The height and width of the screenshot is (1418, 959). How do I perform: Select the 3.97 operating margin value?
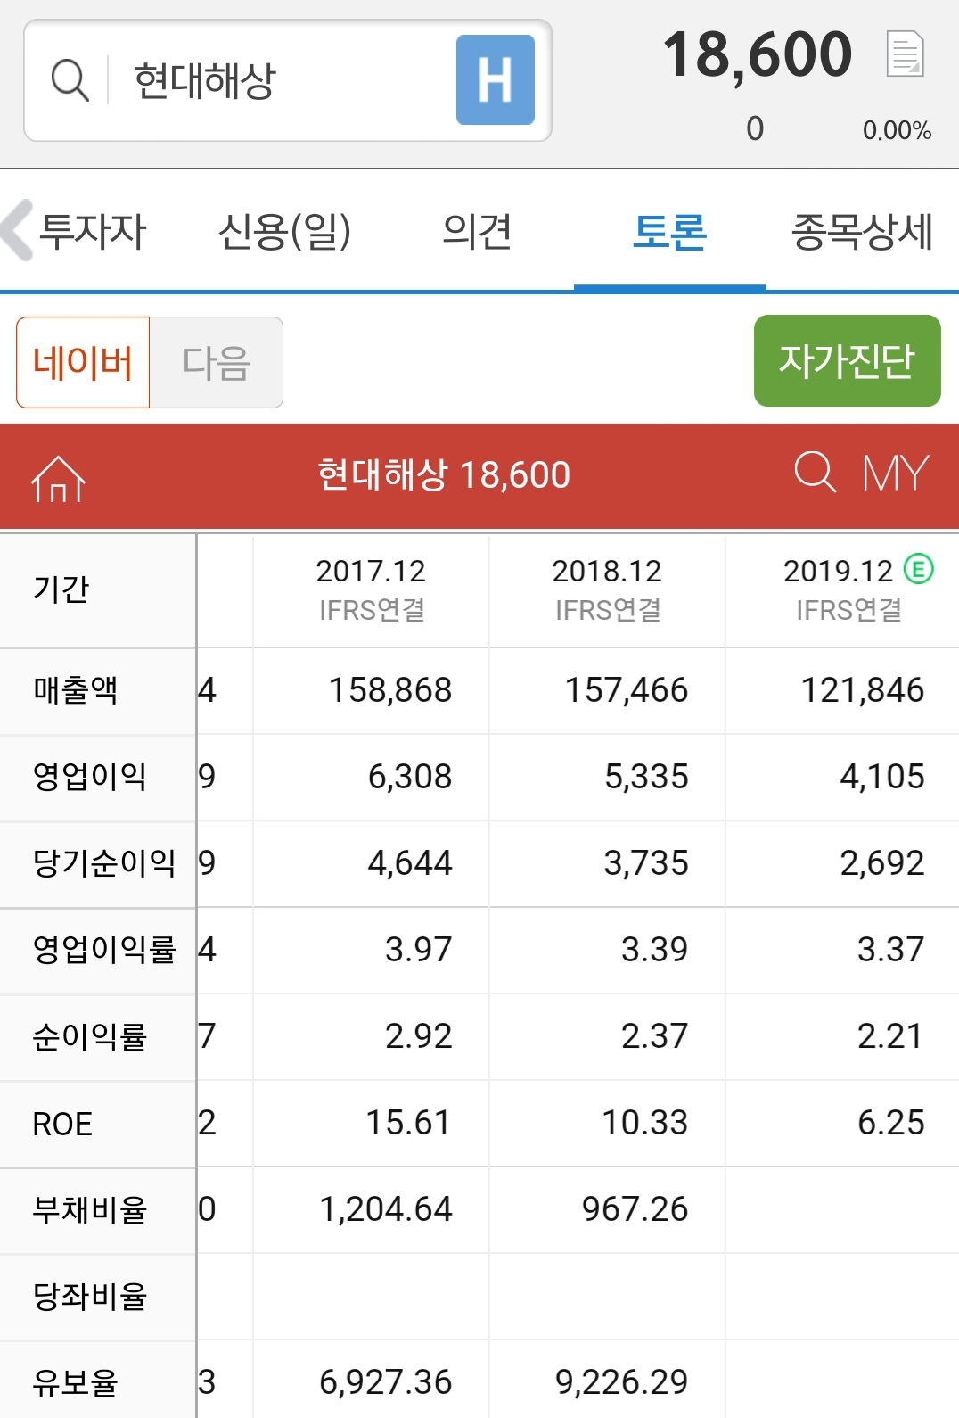419,950
